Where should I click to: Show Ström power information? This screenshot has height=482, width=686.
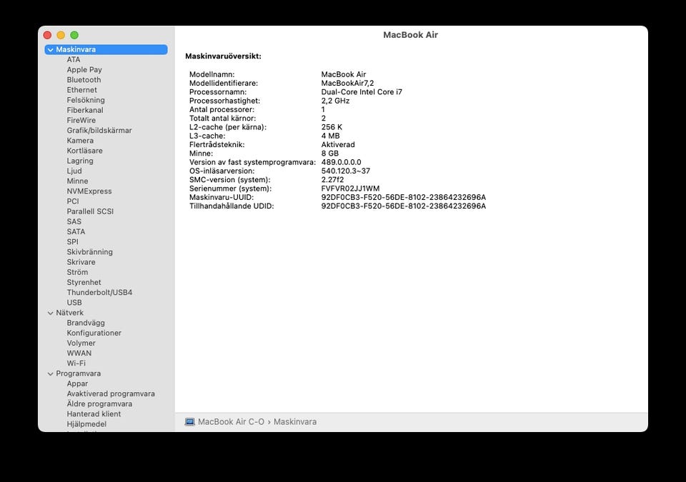(x=77, y=272)
